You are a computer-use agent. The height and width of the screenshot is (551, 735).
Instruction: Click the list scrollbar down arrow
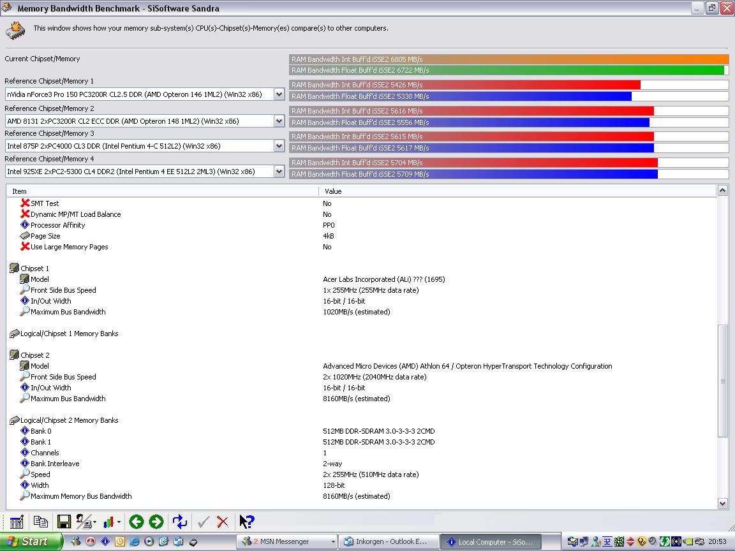tap(722, 504)
